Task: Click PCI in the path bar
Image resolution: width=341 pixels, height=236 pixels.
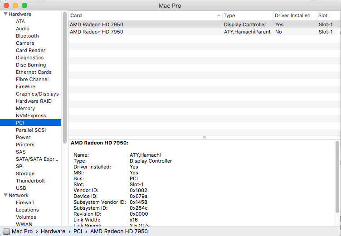Action: [78, 231]
